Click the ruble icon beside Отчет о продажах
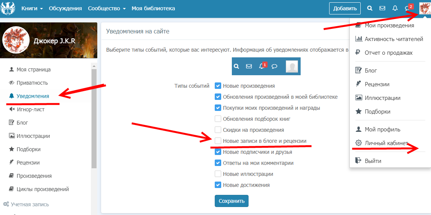Screen dimensions: 431x215 coord(358,53)
